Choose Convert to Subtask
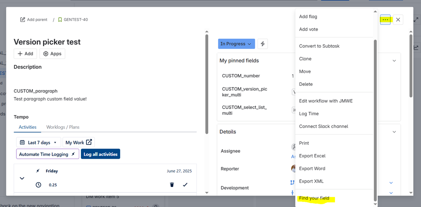Viewport: 421px width, 207px height. coord(334,46)
